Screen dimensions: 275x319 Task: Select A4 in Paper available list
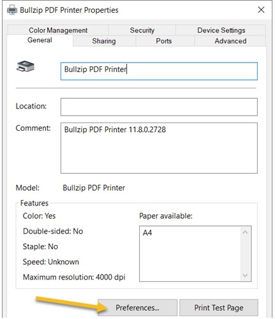(x=147, y=233)
